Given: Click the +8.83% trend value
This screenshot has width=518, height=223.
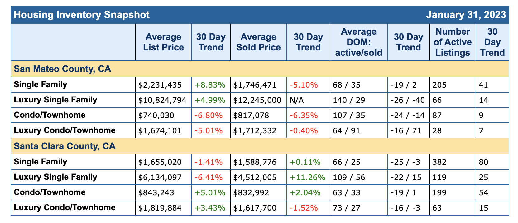Looking at the screenshot, I should (209, 85).
